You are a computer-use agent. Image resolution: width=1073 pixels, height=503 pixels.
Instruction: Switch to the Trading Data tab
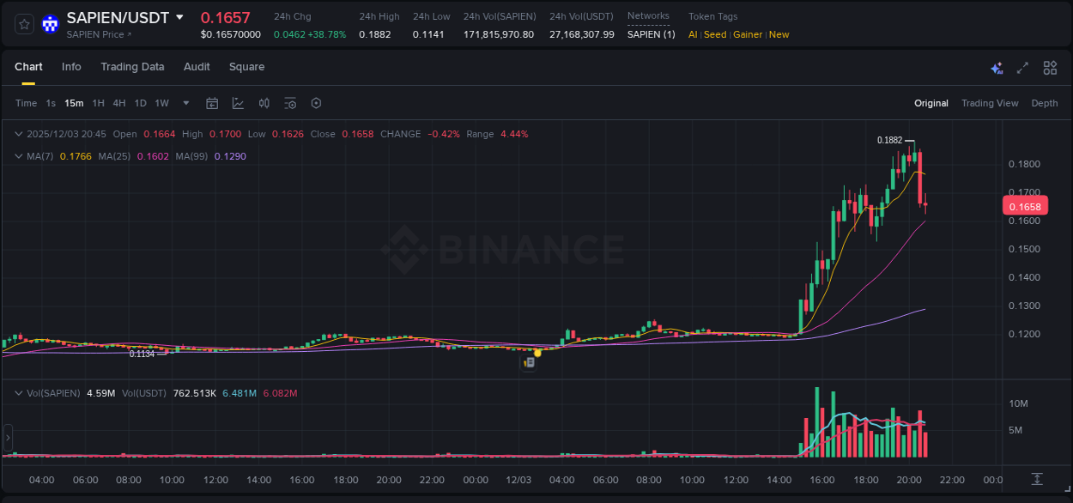[x=132, y=67]
